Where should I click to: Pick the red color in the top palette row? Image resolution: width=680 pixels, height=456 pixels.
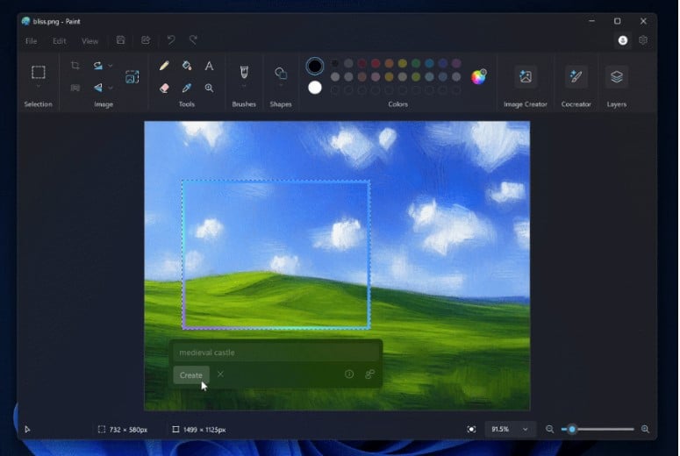(376, 63)
